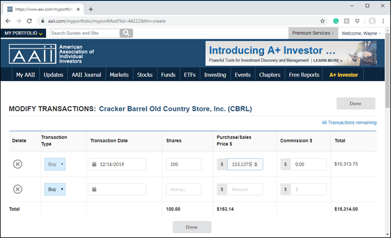Open the My AAII menu
The width and height of the screenshot is (391, 238).
pyautogui.click(x=26, y=75)
